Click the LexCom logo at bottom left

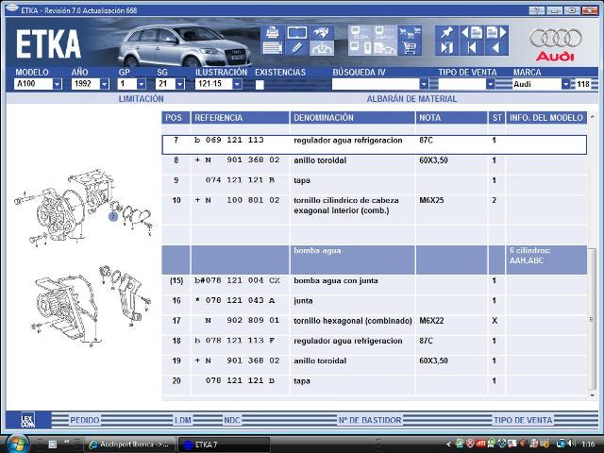[x=27, y=419]
